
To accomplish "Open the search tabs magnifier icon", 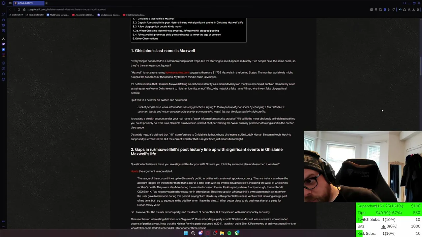I will (x=405, y=3).
